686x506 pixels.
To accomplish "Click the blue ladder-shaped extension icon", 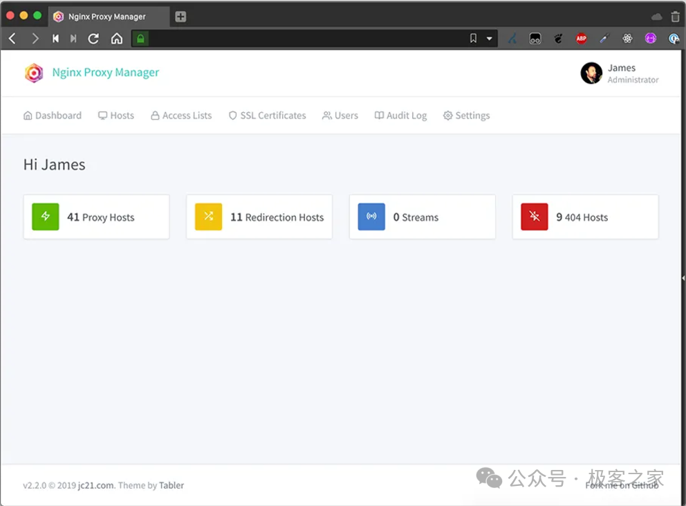I will 512,39.
